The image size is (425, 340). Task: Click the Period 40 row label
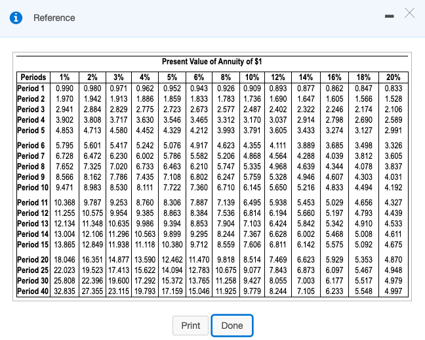tap(33, 291)
